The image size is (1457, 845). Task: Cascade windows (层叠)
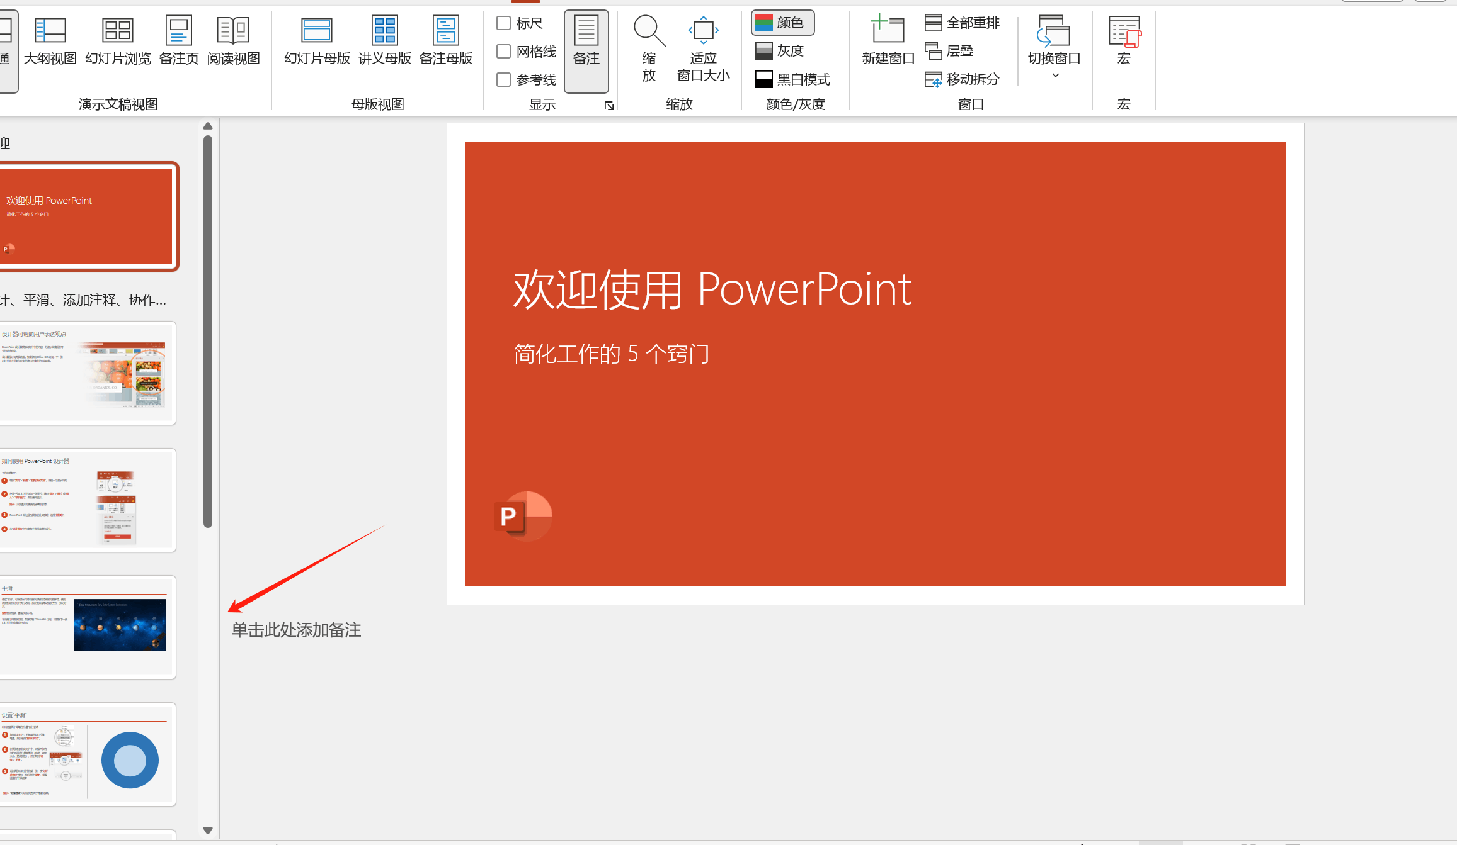coord(949,51)
